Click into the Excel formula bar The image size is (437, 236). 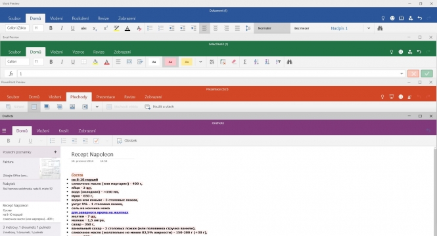208,73
